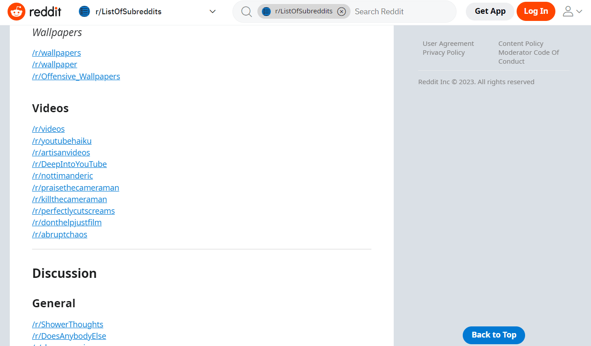Clear the subreddit search filter with the X icon
The image size is (591, 346).
pos(342,11)
